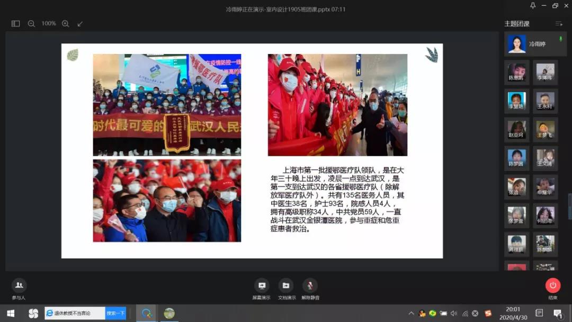572x322 pixels.
Task: End the meeting with red 结束 button
Action: 552,286
